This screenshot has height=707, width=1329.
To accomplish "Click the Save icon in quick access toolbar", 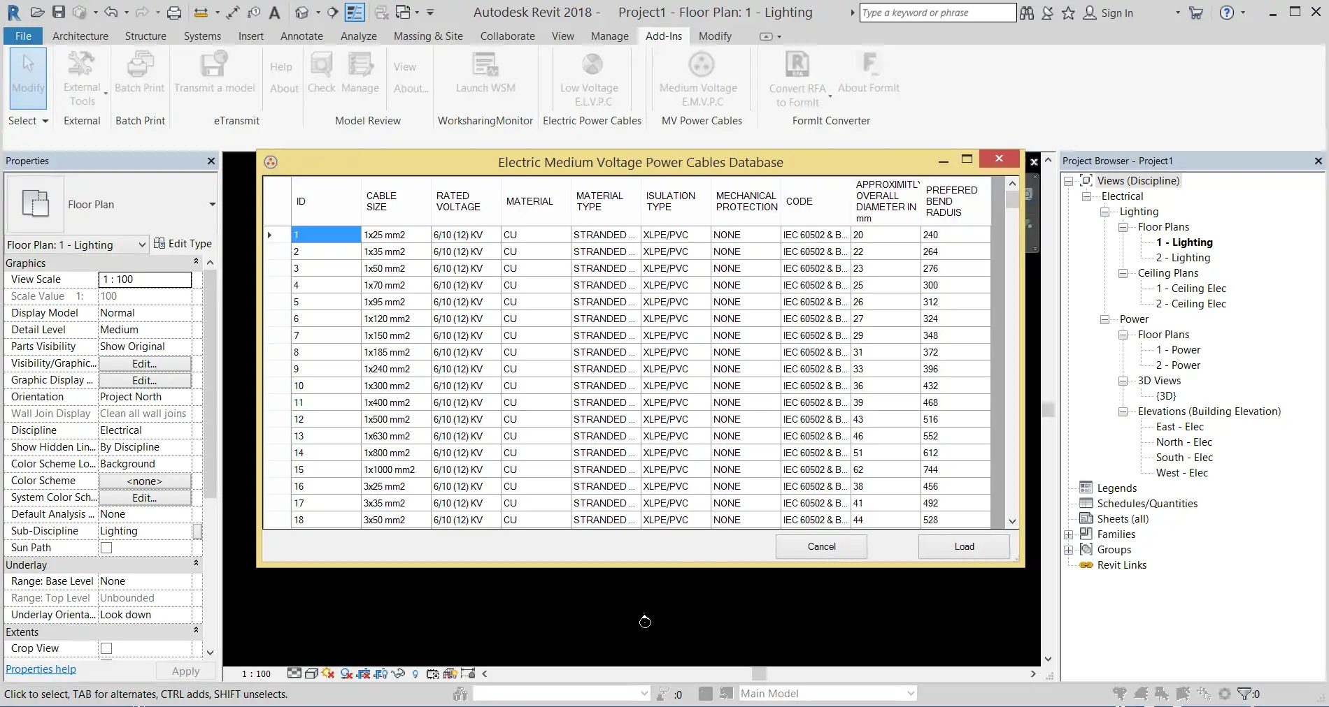I will 59,13.
